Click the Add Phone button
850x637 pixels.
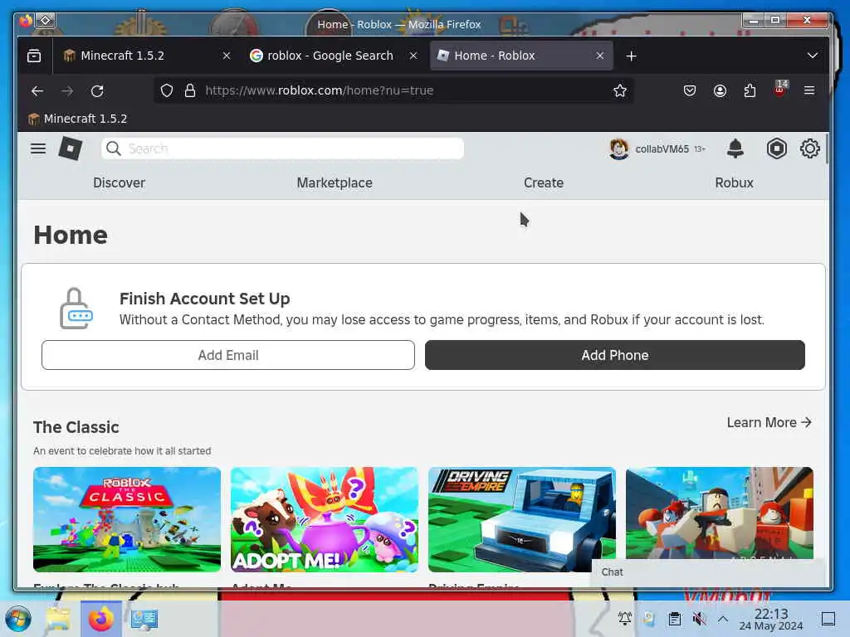615,355
